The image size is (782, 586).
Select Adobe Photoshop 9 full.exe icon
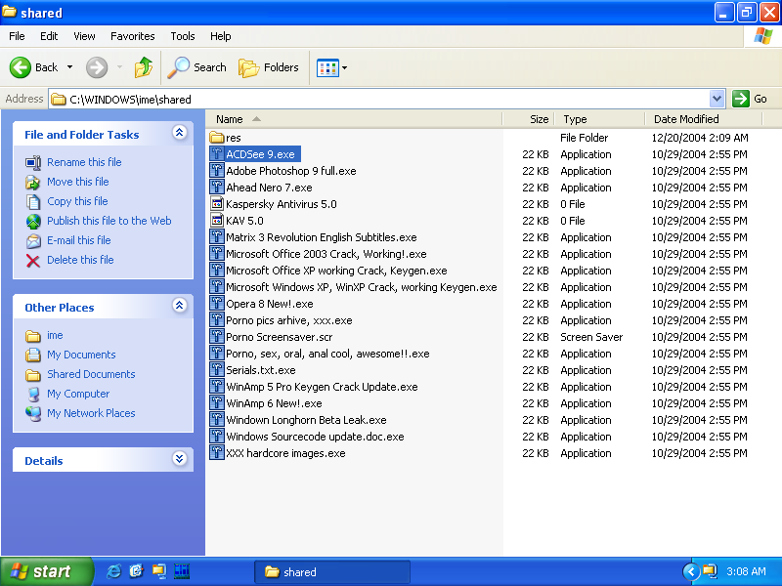[216, 170]
